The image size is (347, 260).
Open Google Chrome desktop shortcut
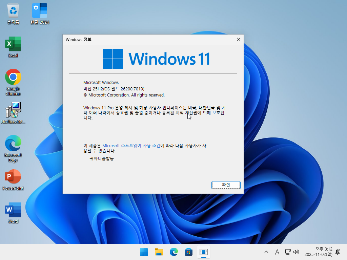point(13,83)
